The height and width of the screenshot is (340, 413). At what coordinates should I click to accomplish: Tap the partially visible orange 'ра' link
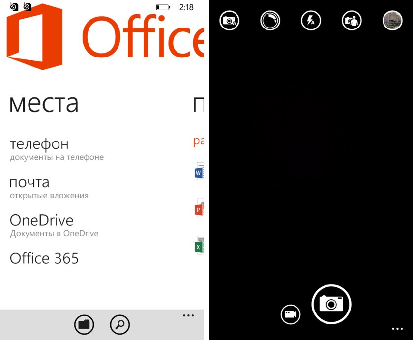[x=199, y=142]
